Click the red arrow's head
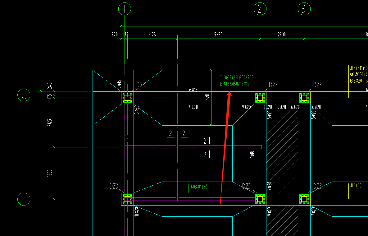Screen dimensions: 368x236 click(229, 94)
